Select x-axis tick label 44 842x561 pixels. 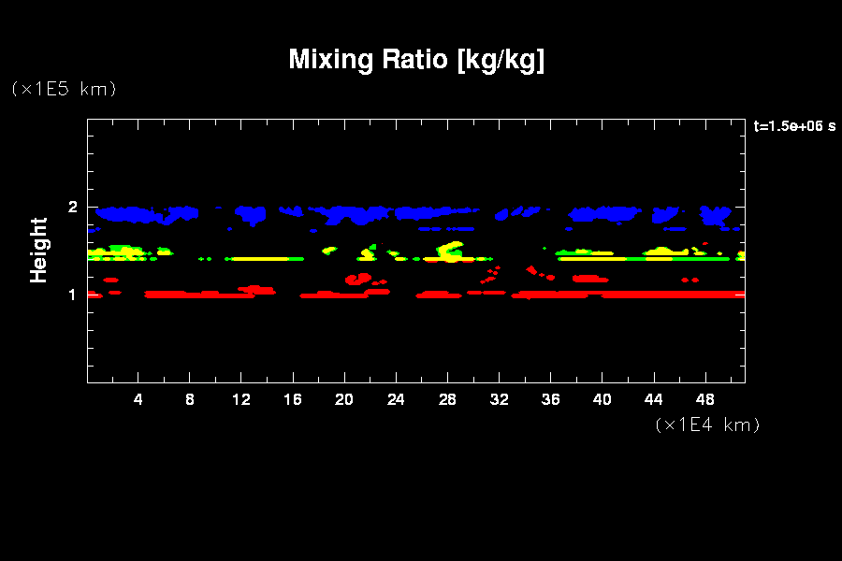[653, 399]
